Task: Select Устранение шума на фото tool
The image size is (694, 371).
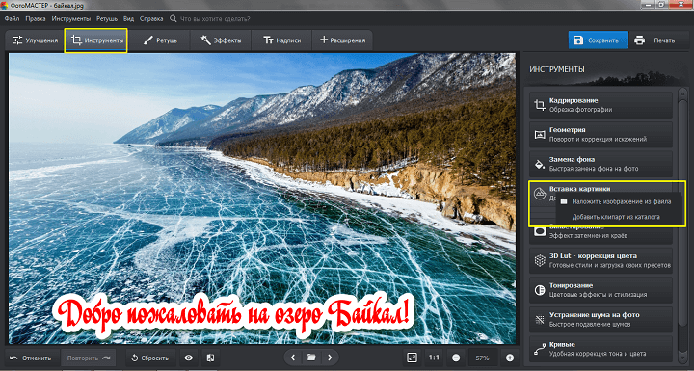Action: tap(601, 319)
